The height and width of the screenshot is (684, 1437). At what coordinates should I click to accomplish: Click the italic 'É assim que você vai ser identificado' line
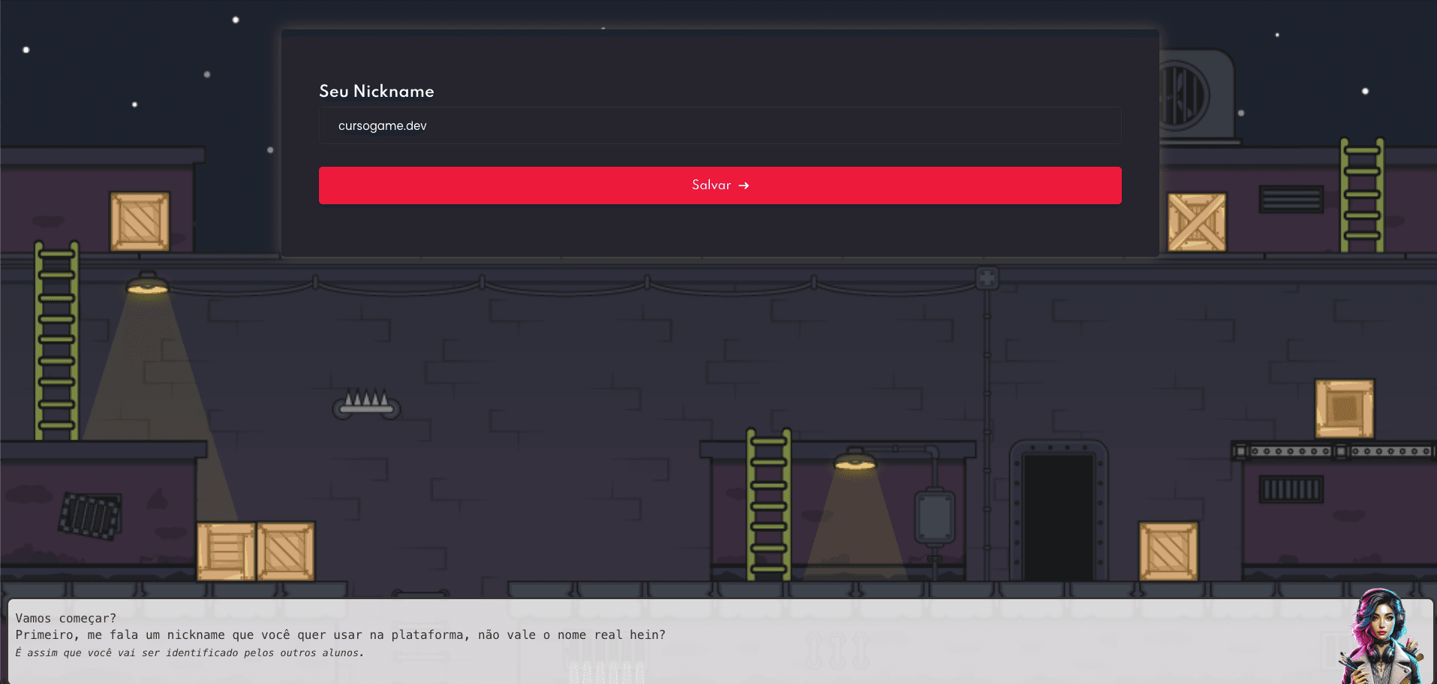click(190, 652)
